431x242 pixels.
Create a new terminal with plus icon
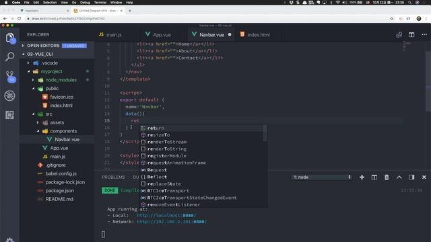[362, 177]
